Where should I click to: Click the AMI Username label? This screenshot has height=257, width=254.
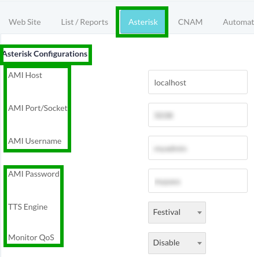coord(35,141)
